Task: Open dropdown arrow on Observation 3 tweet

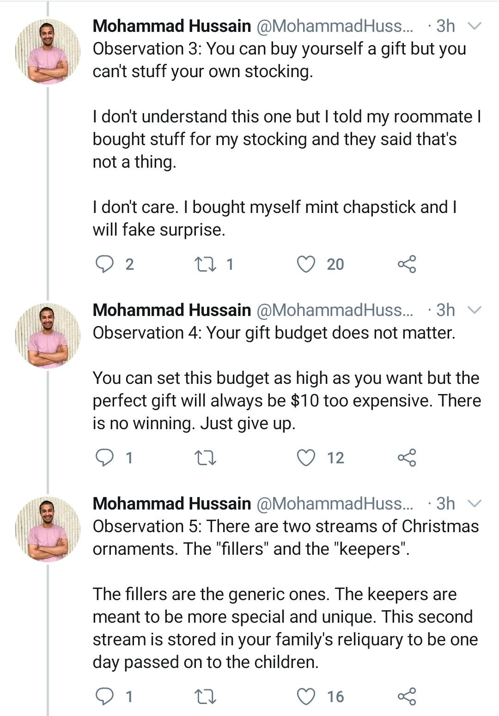Action: tap(475, 26)
